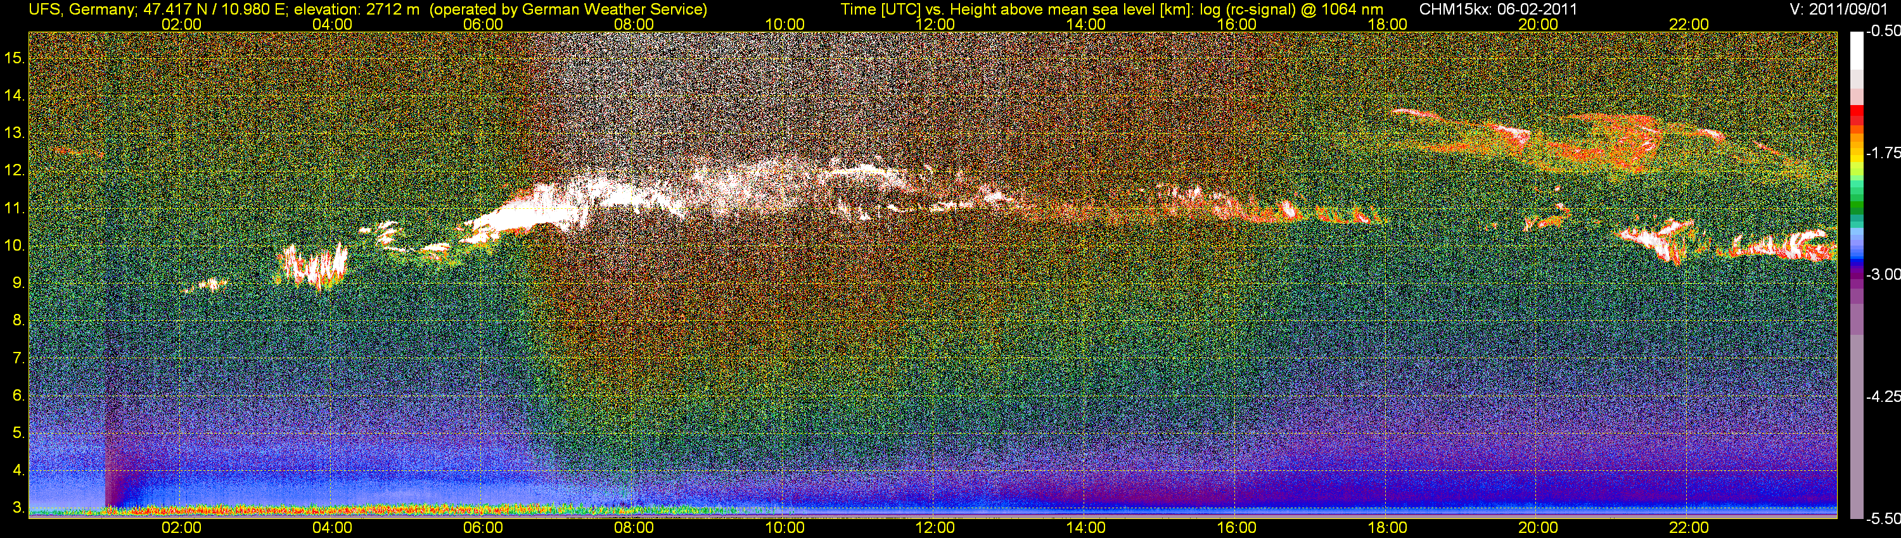Click the '10.' height axis label
This screenshot has height=538, width=1901.
15,246
